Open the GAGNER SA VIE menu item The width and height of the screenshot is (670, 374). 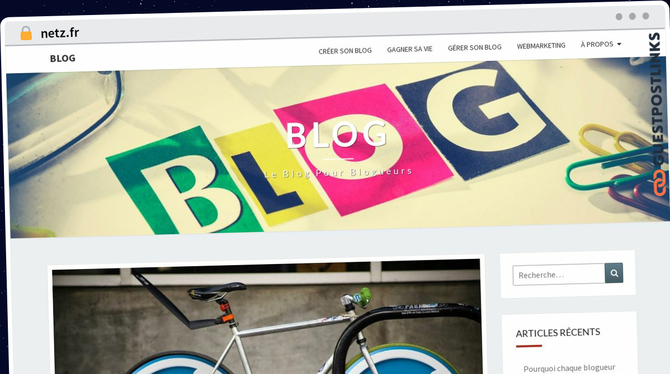pos(410,49)
